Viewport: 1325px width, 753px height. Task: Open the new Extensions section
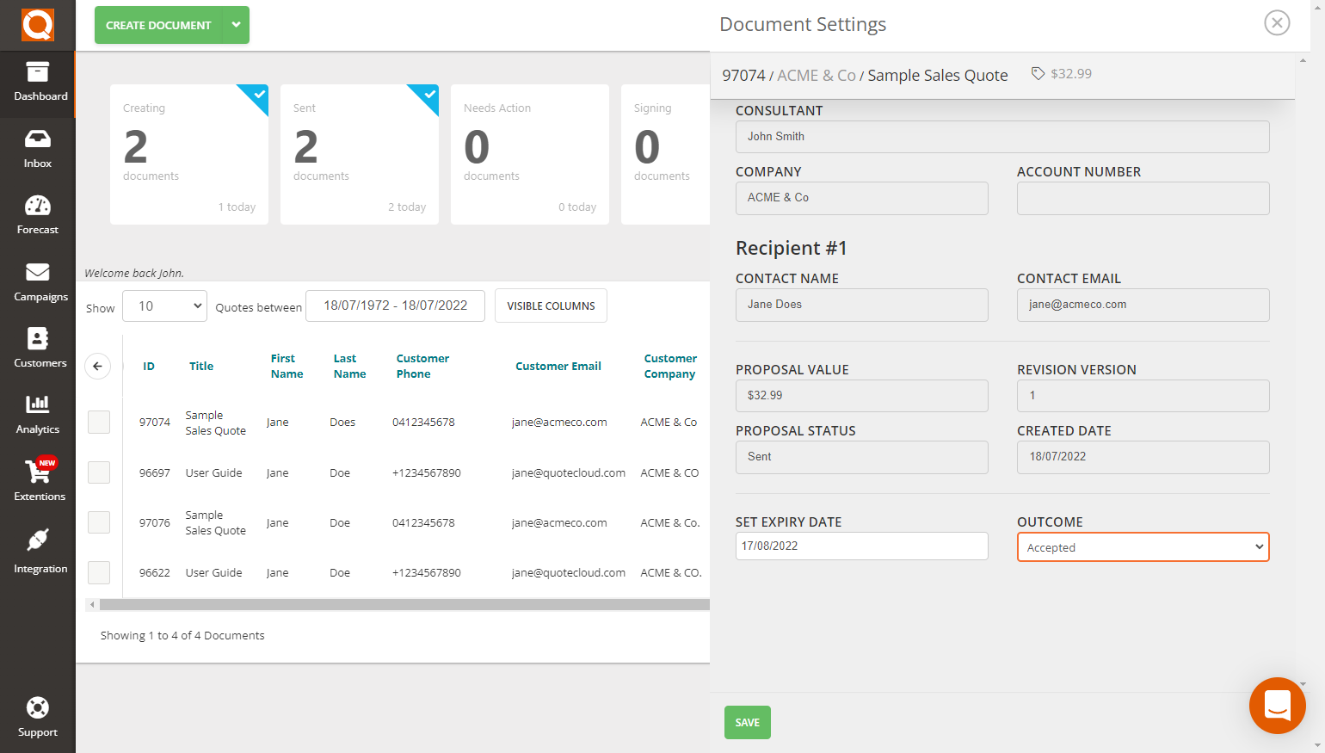37,482
